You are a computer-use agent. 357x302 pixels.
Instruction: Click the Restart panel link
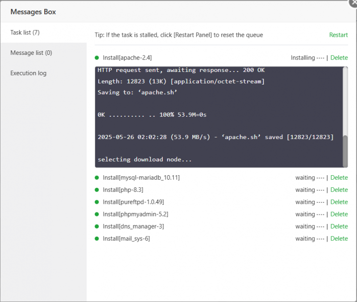point(338,35)
